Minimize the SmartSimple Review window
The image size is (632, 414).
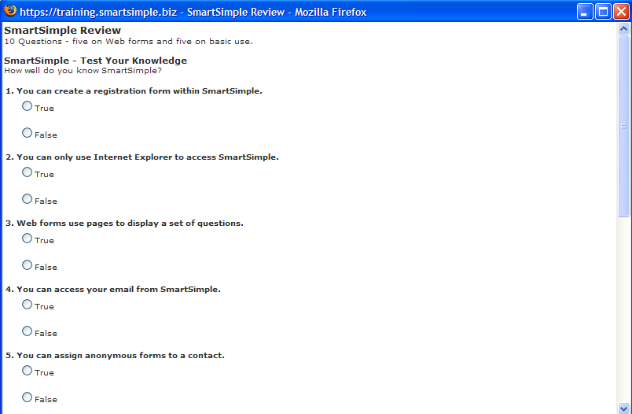coord(585,12)
